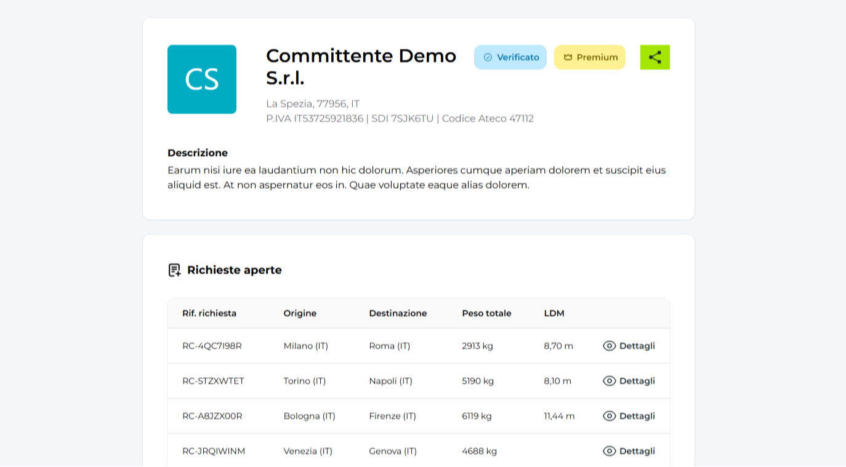Viewport: 846px width, 467px height.
Task: Click the RC-4QC7I98R reference cell
Action: (212, 346)
